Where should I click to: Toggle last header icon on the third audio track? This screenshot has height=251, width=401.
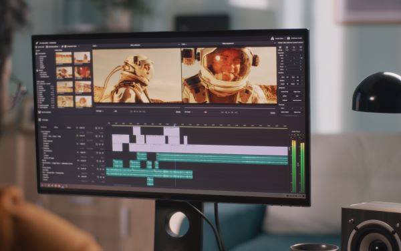coord(103,169)
